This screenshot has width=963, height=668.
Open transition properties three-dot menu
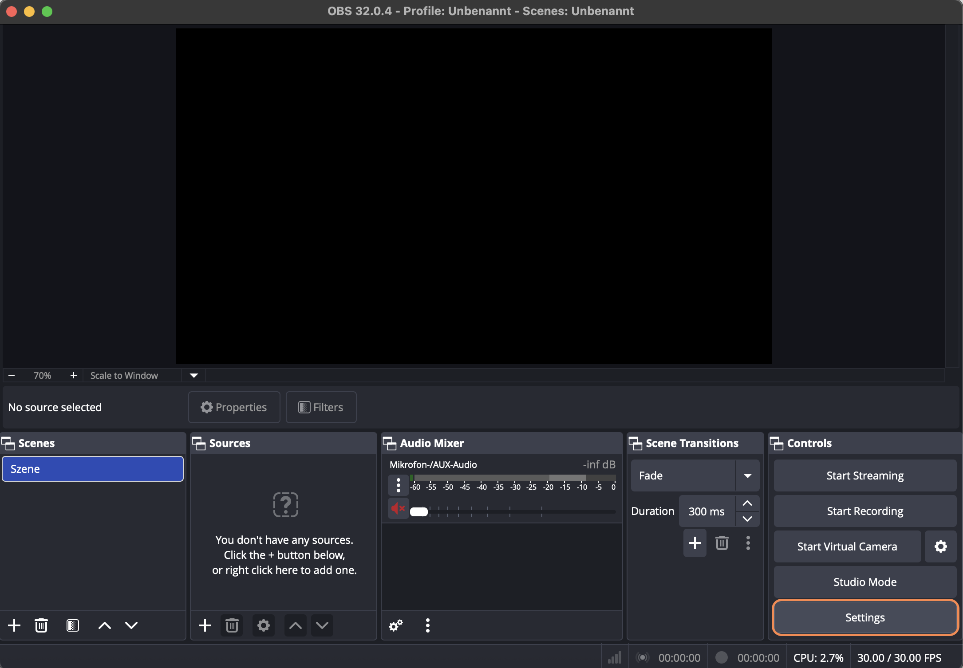pyautogui.click(x=748, y=543)
